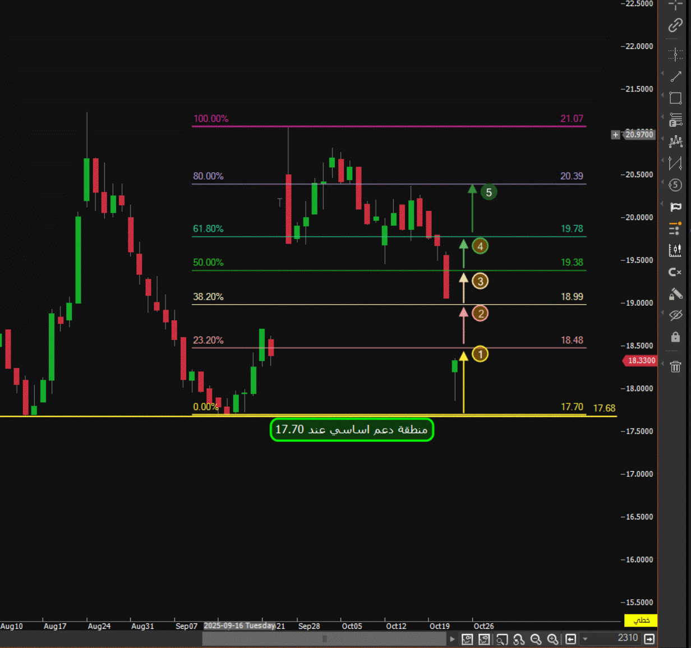Image resolution: width=691 pixels, height=648 pixels.
Task: Open the bar count dropdown arrow
Action: 585,639
